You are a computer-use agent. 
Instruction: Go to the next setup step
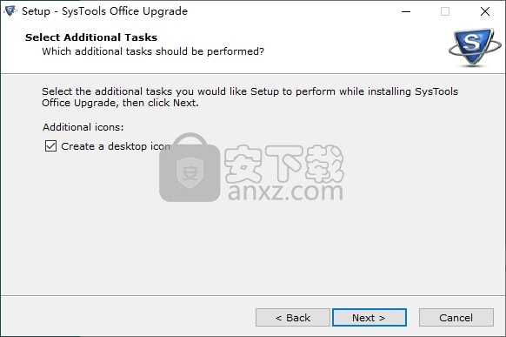[370, 317]
